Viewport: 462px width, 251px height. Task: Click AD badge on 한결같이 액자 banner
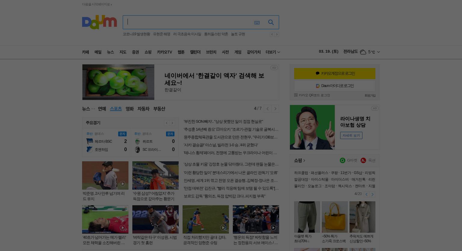[274, 68]
